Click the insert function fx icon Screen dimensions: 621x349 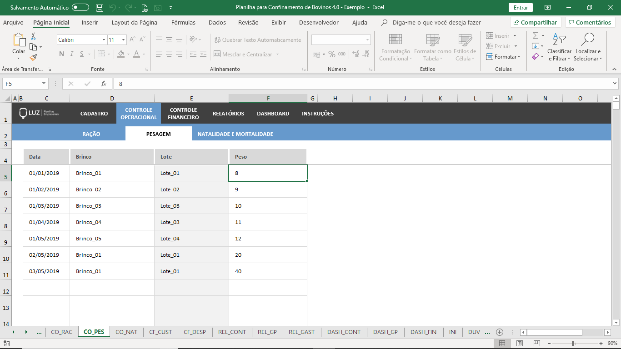click(x=104, y=84)
